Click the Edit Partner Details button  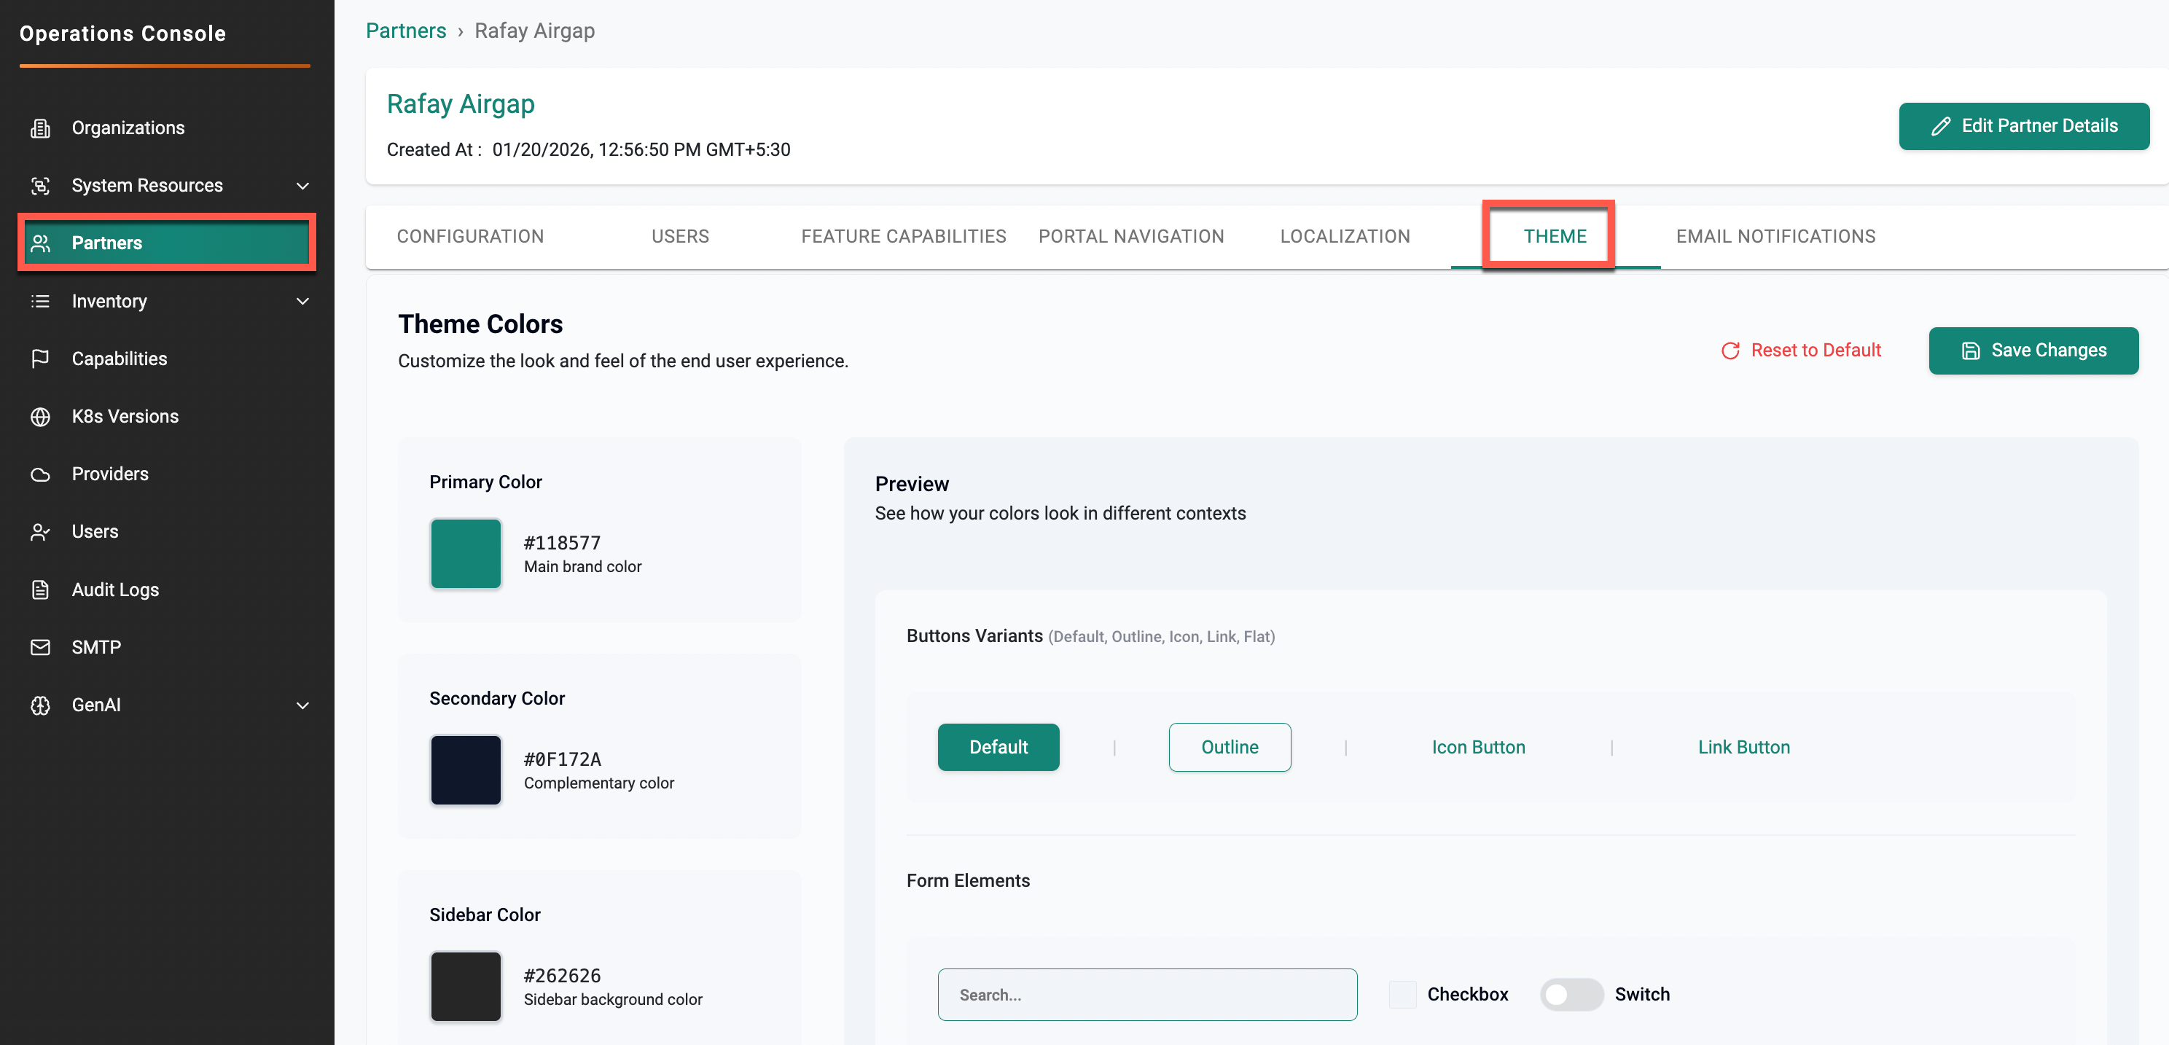click(2023, 126)
